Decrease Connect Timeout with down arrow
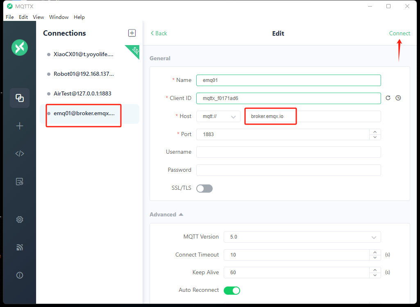The width and height of the screenshot is (420, 307). pos(375,257)
